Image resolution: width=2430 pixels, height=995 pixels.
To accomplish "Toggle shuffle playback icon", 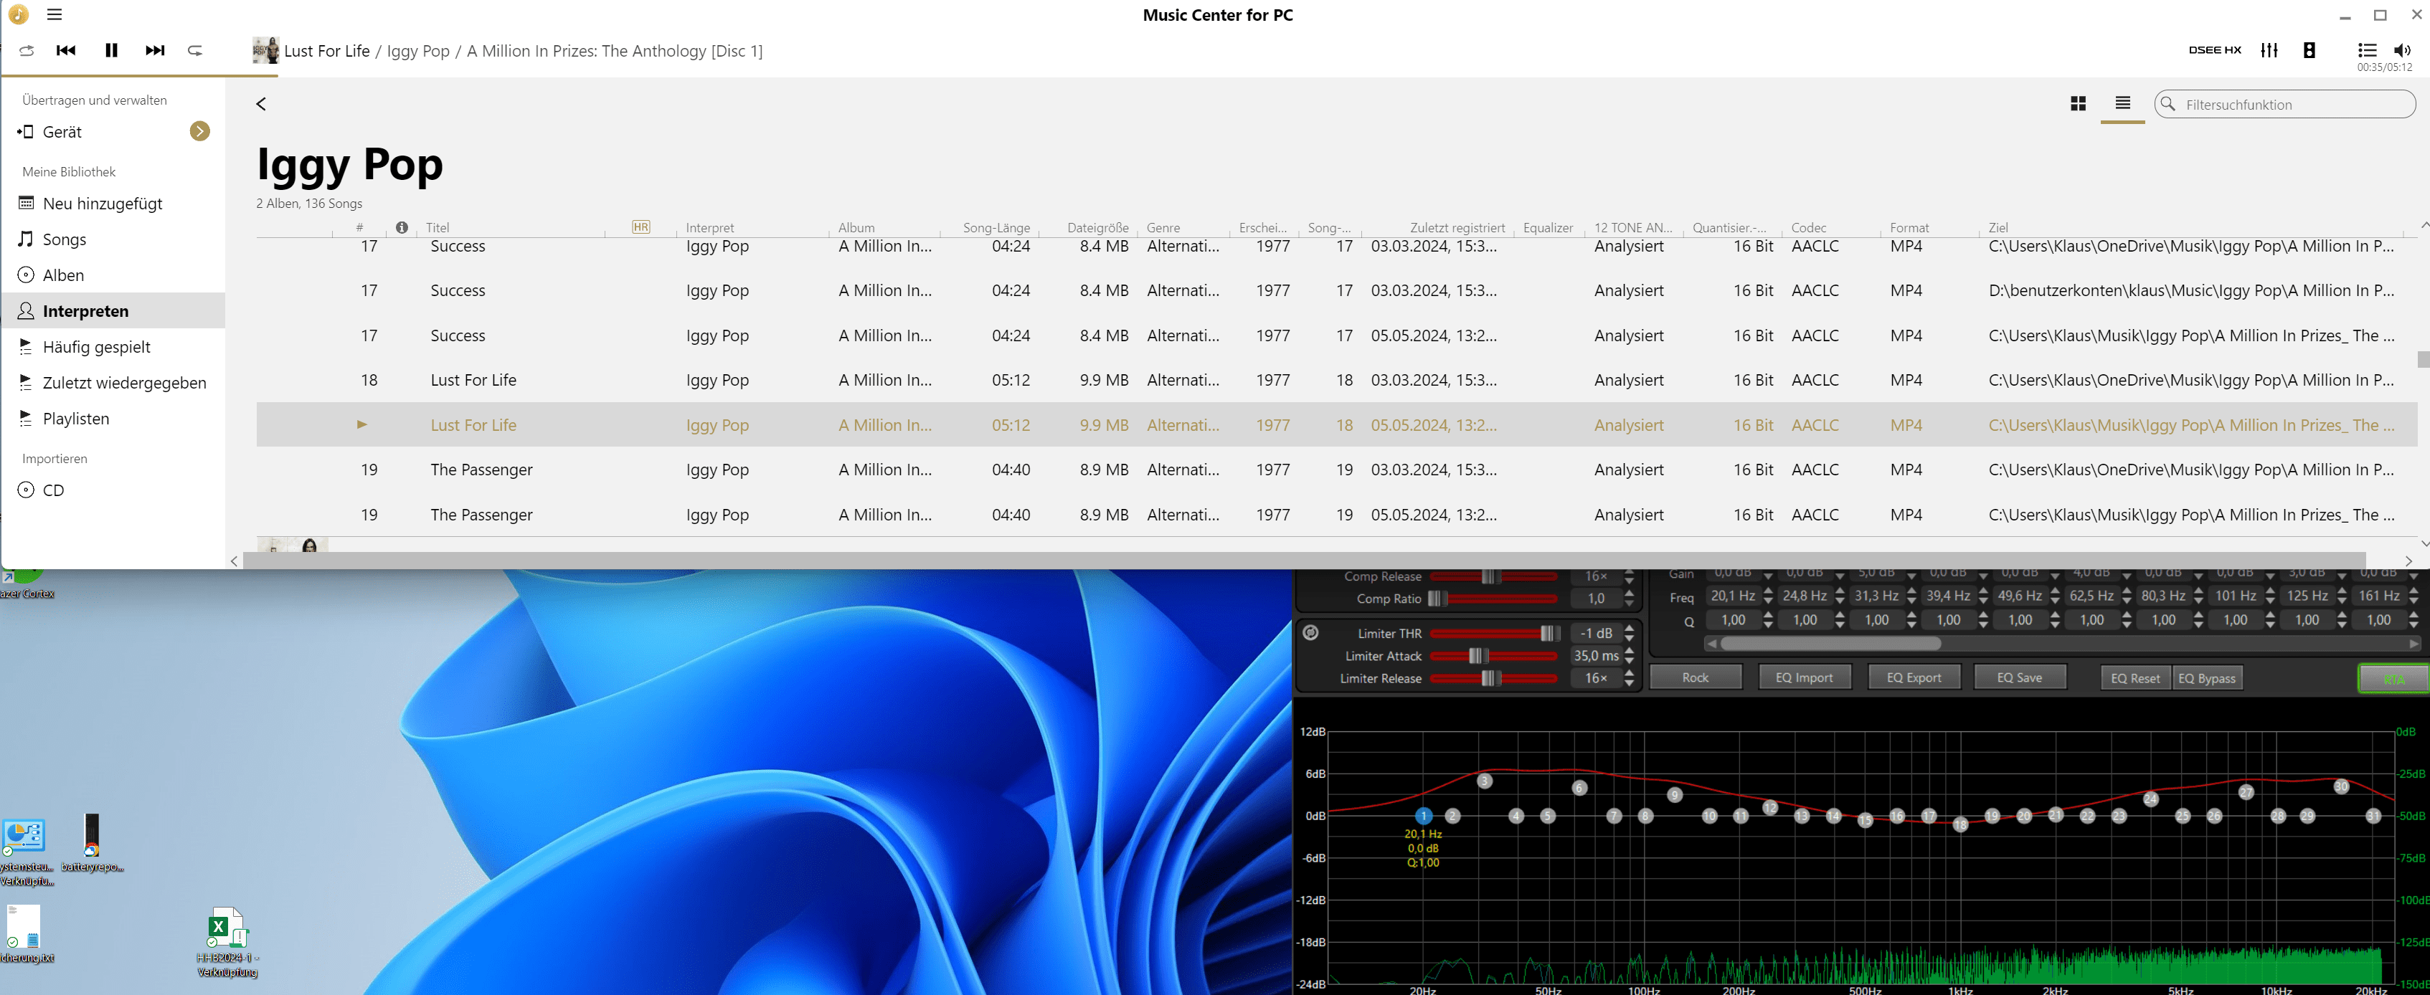I will pyautogui.click(x=27, y=50).
